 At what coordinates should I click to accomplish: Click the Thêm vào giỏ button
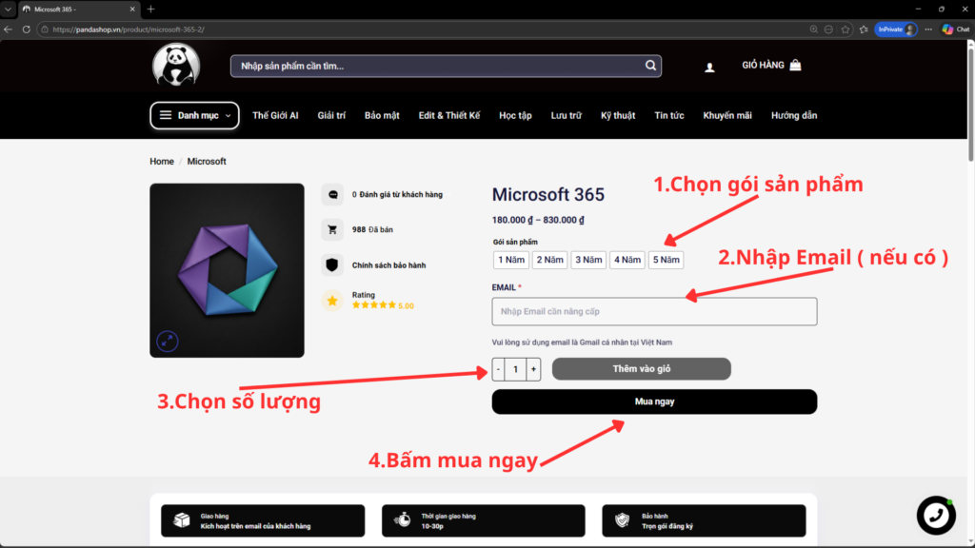point(641,369)
